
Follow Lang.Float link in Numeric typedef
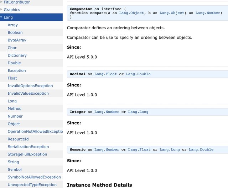click(139, 150)
